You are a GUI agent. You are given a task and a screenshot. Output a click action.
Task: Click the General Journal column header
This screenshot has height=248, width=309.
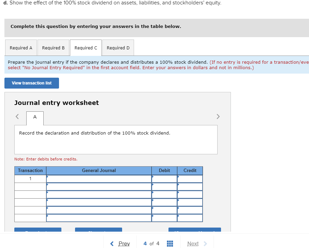tap(99, 171)
